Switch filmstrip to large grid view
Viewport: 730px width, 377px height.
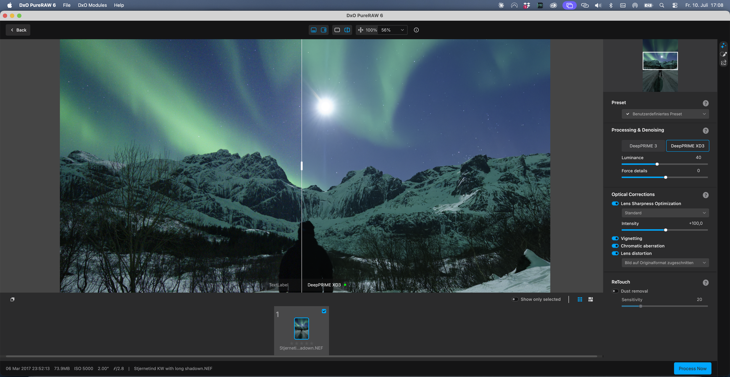590,299
